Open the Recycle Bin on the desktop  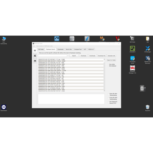coord(147,107)
